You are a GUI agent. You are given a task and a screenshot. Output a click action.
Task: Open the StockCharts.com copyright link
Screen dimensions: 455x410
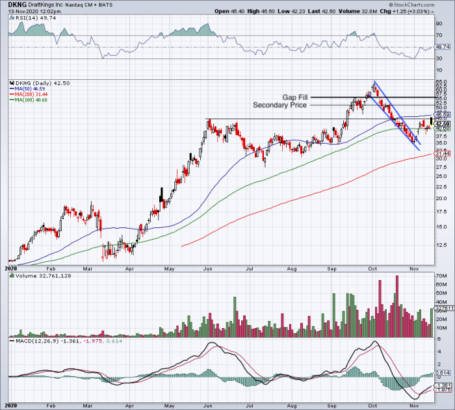click(x=411, y=5)
